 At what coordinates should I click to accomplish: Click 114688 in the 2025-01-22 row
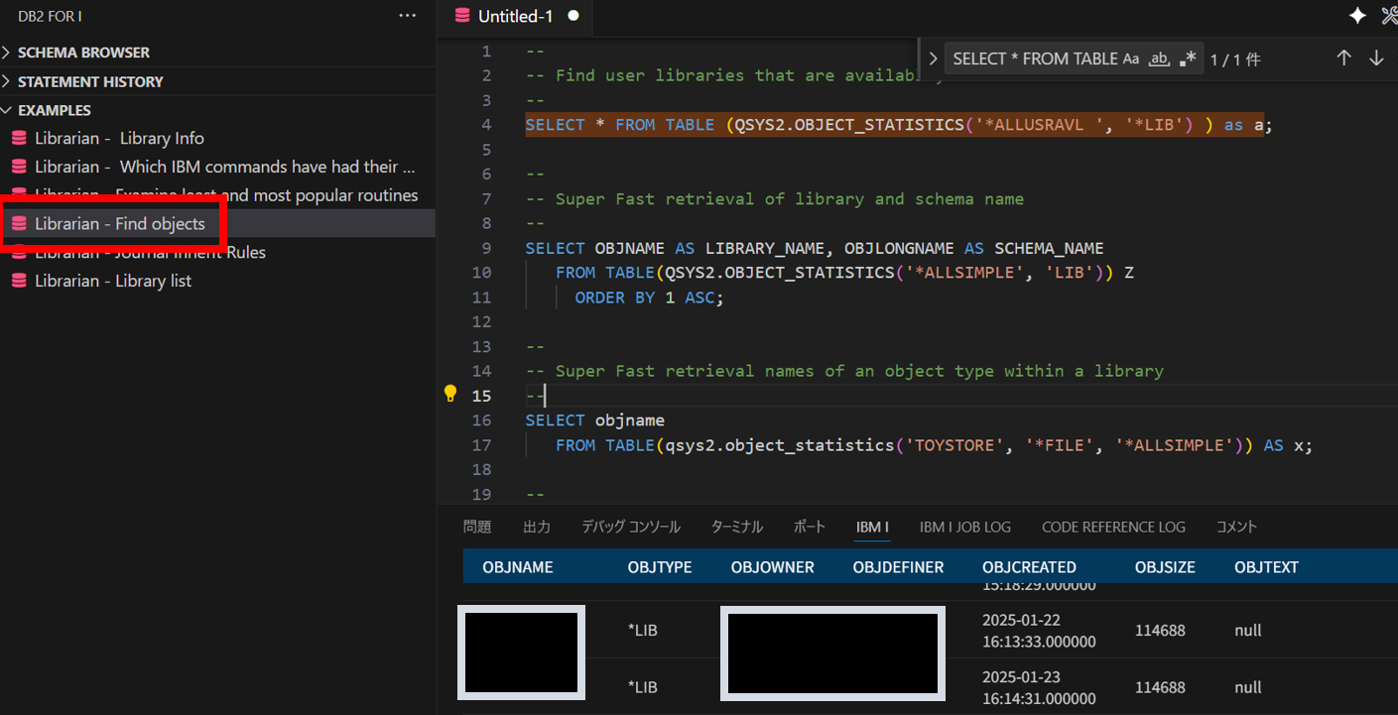click(x=1160, y=630)
